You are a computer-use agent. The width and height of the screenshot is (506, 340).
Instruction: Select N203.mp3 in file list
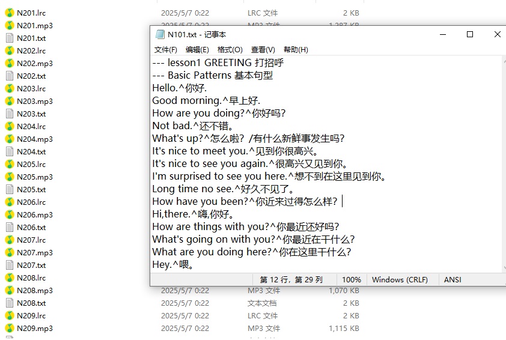(34, 101)
